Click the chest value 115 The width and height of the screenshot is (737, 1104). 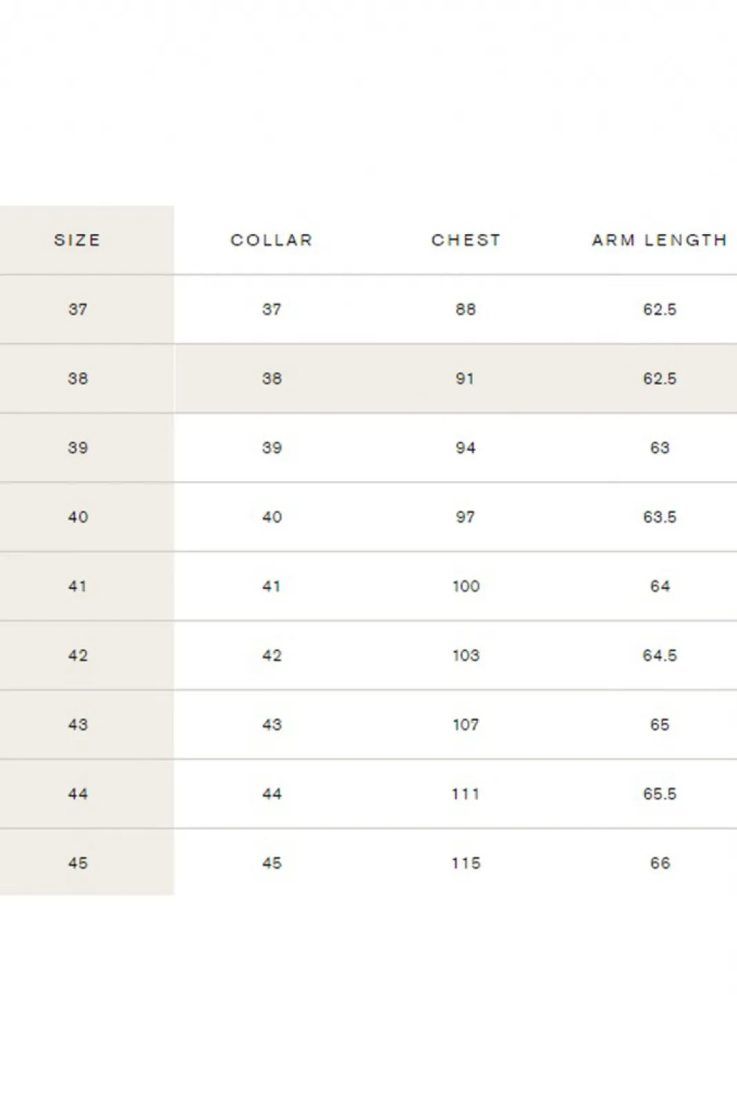click(x=466, y=862)
